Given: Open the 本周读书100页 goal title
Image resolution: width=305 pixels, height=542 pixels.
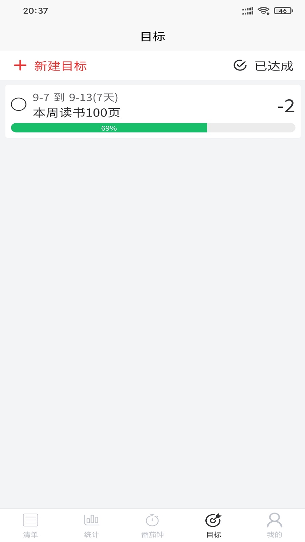Looking at the screenshot, I should 77,113.
